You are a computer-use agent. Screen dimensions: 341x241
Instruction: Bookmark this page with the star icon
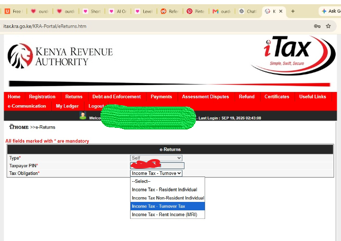coord(328,26)
